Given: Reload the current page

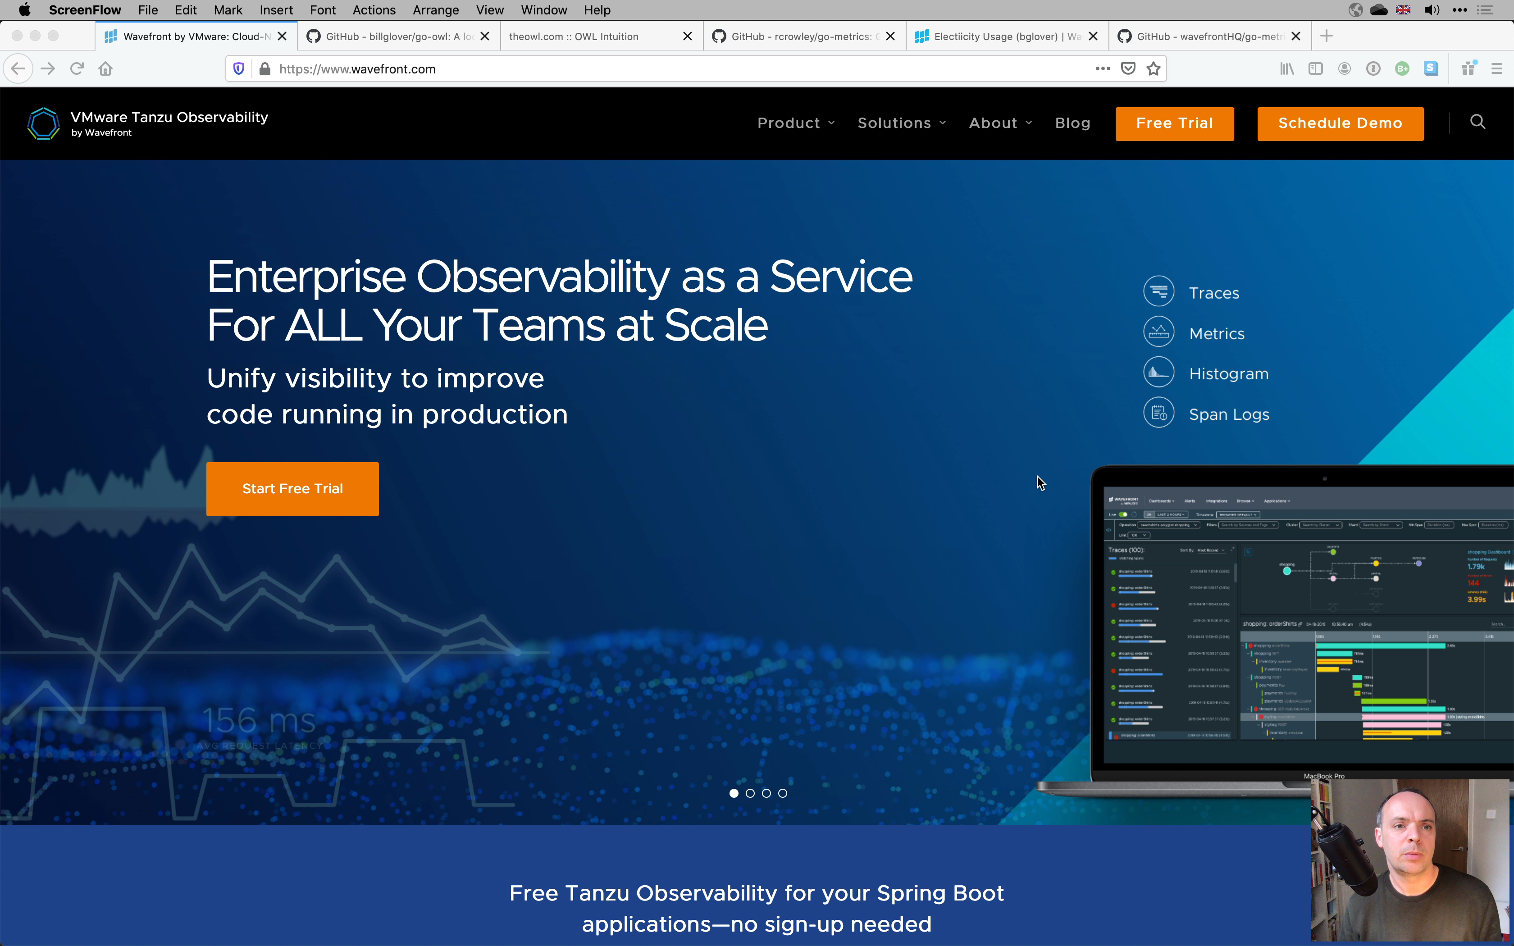Looking at the screenshot, I should point(77,69).
